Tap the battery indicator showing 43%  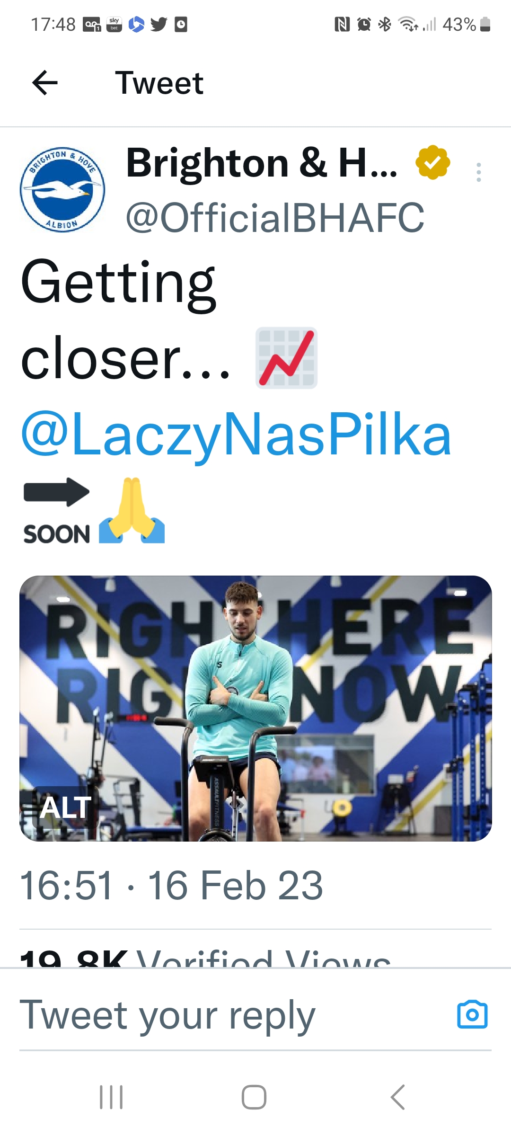[x=467, y=24]
